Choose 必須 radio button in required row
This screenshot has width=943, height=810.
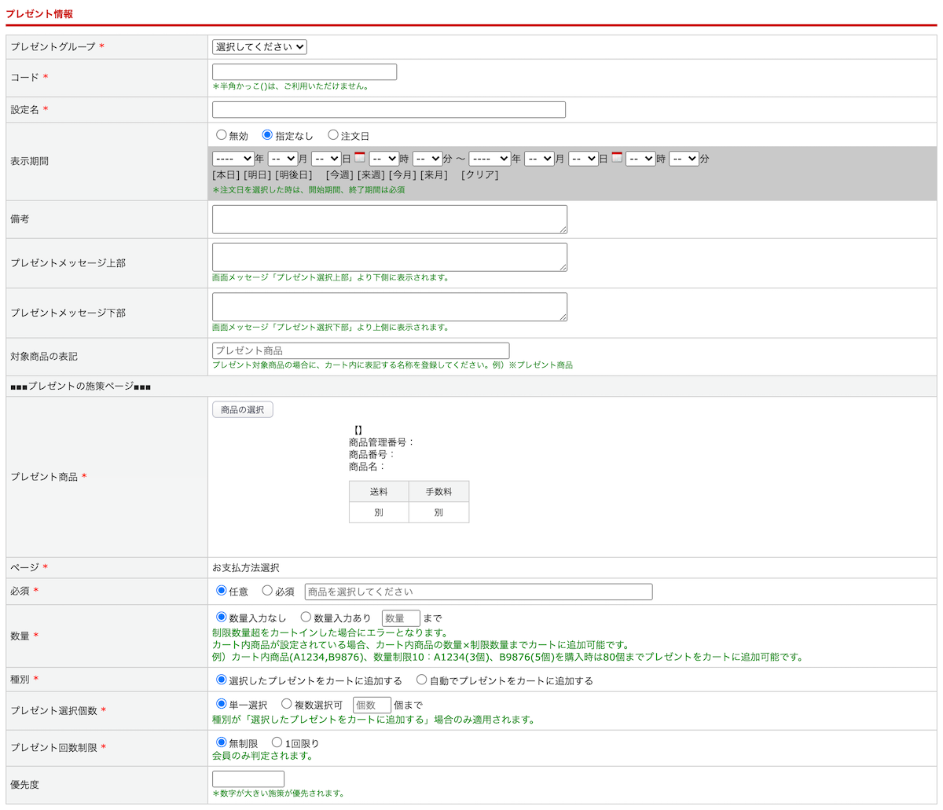click(x=267, y=591)
